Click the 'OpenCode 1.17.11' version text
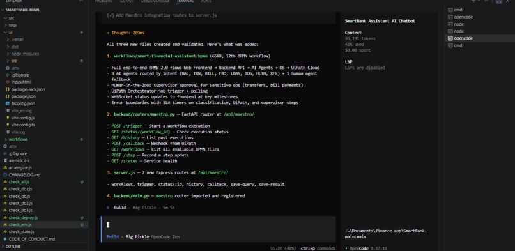The height and width of the screenshot is (251, 515). pos(368,248)
